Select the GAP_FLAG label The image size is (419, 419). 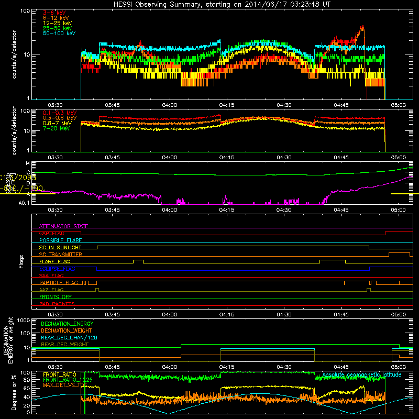(x=51, y=233)
